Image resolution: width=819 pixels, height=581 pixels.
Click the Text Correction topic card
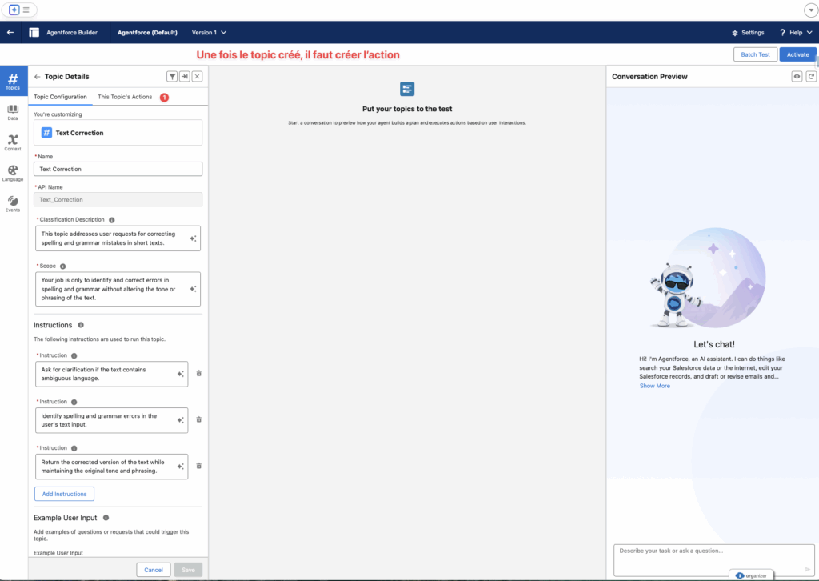[x=118, y=133]
